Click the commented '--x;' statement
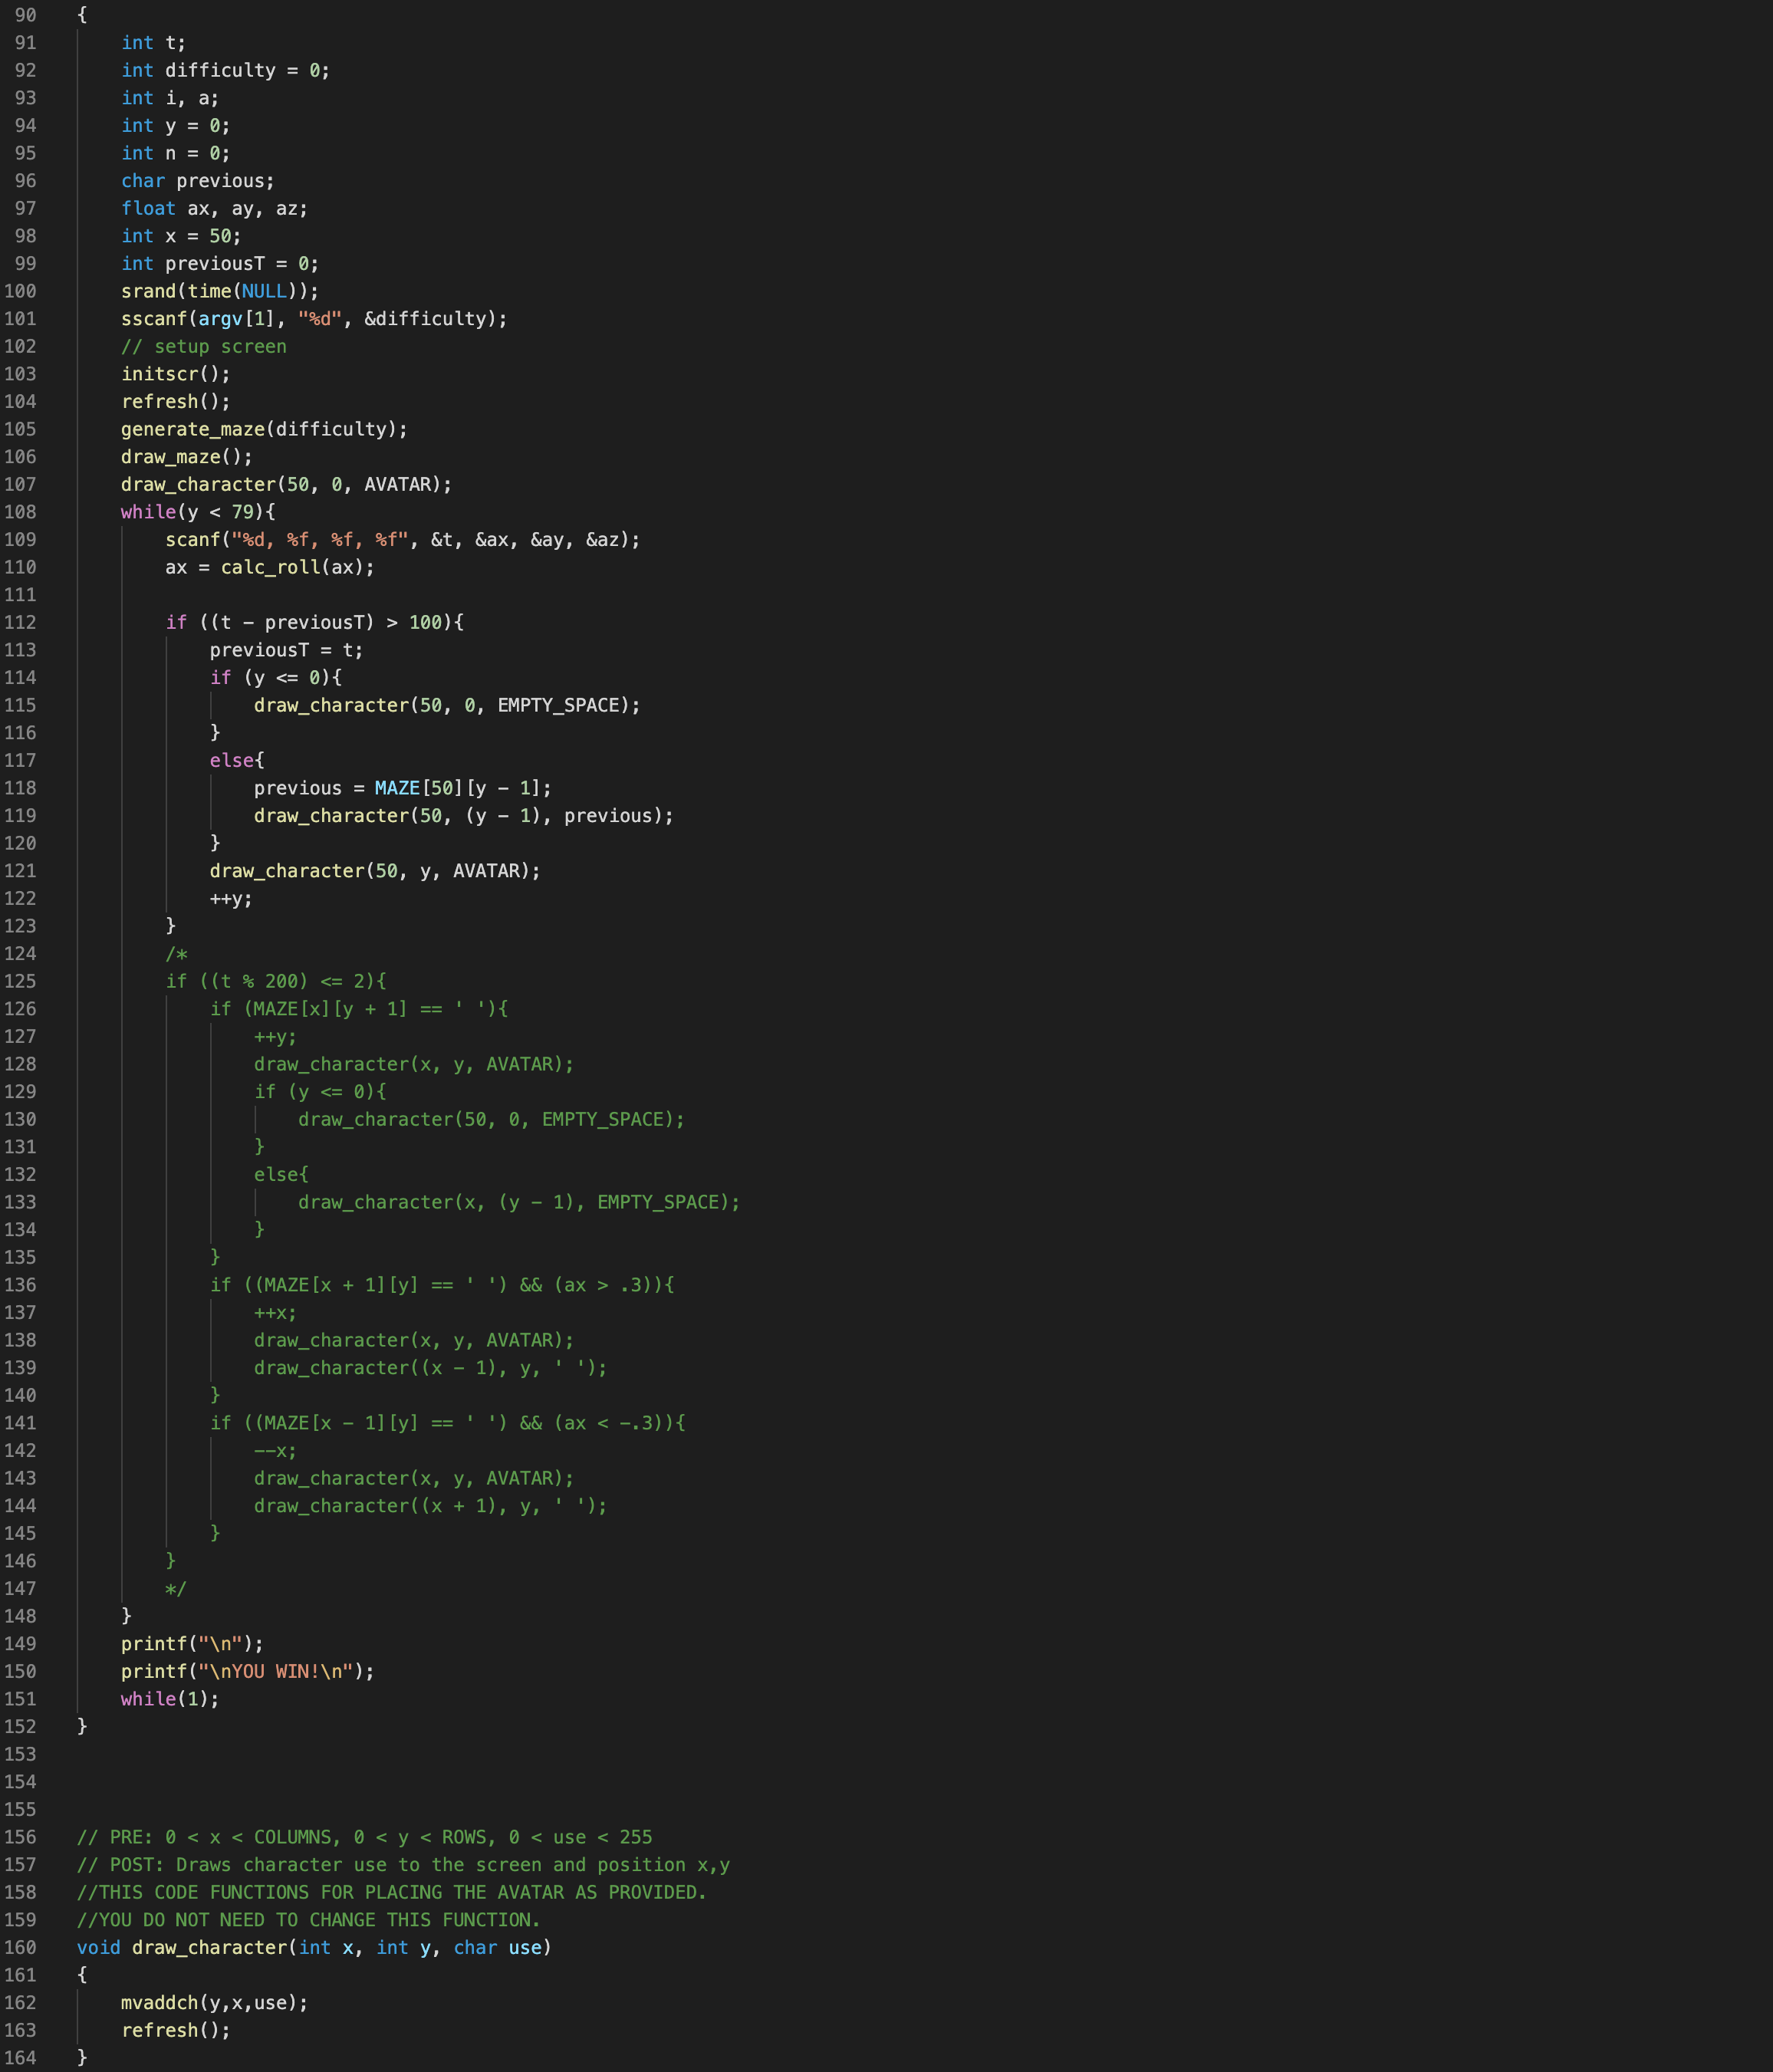The width and height of the screenshot is (1773, 2072). 275,1451
